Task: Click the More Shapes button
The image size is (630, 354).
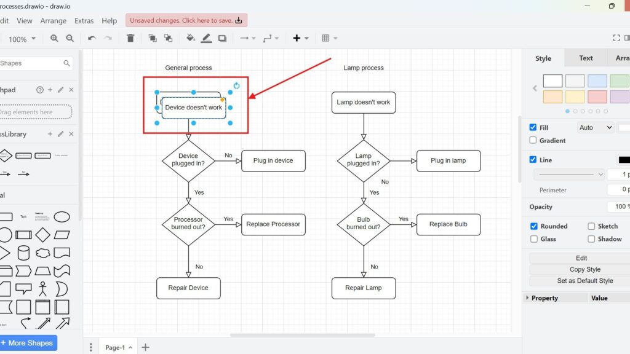Action: pos(27,343)
